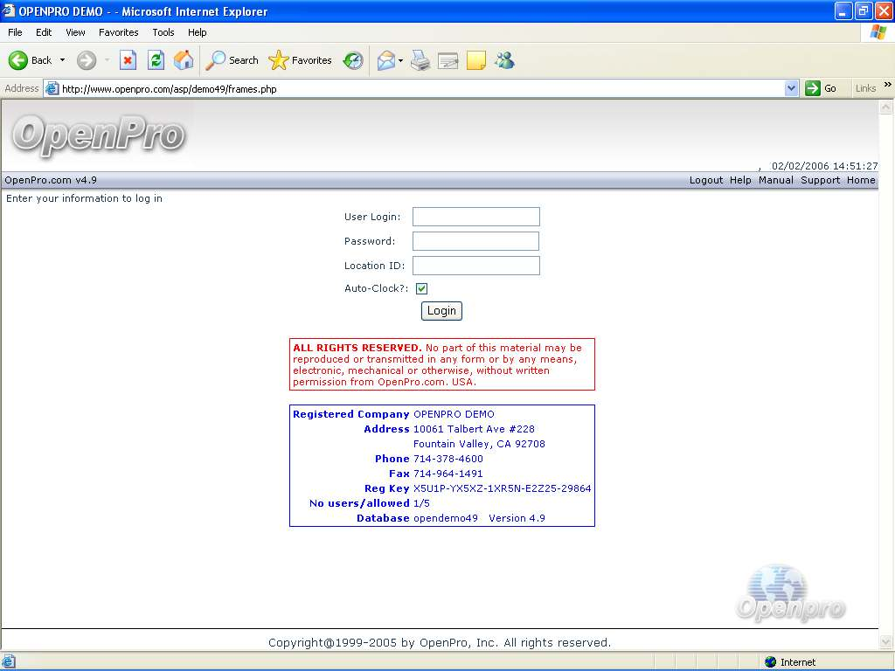The width and height of the screenshot is (895, 671).
Task: Refresh the page with the Refresh icon
Action: [156, 60]
